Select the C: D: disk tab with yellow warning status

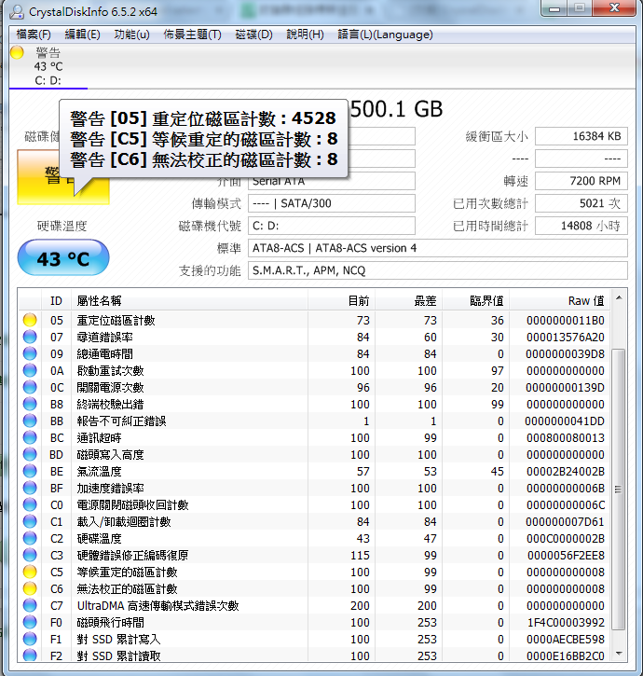[48, 66]
